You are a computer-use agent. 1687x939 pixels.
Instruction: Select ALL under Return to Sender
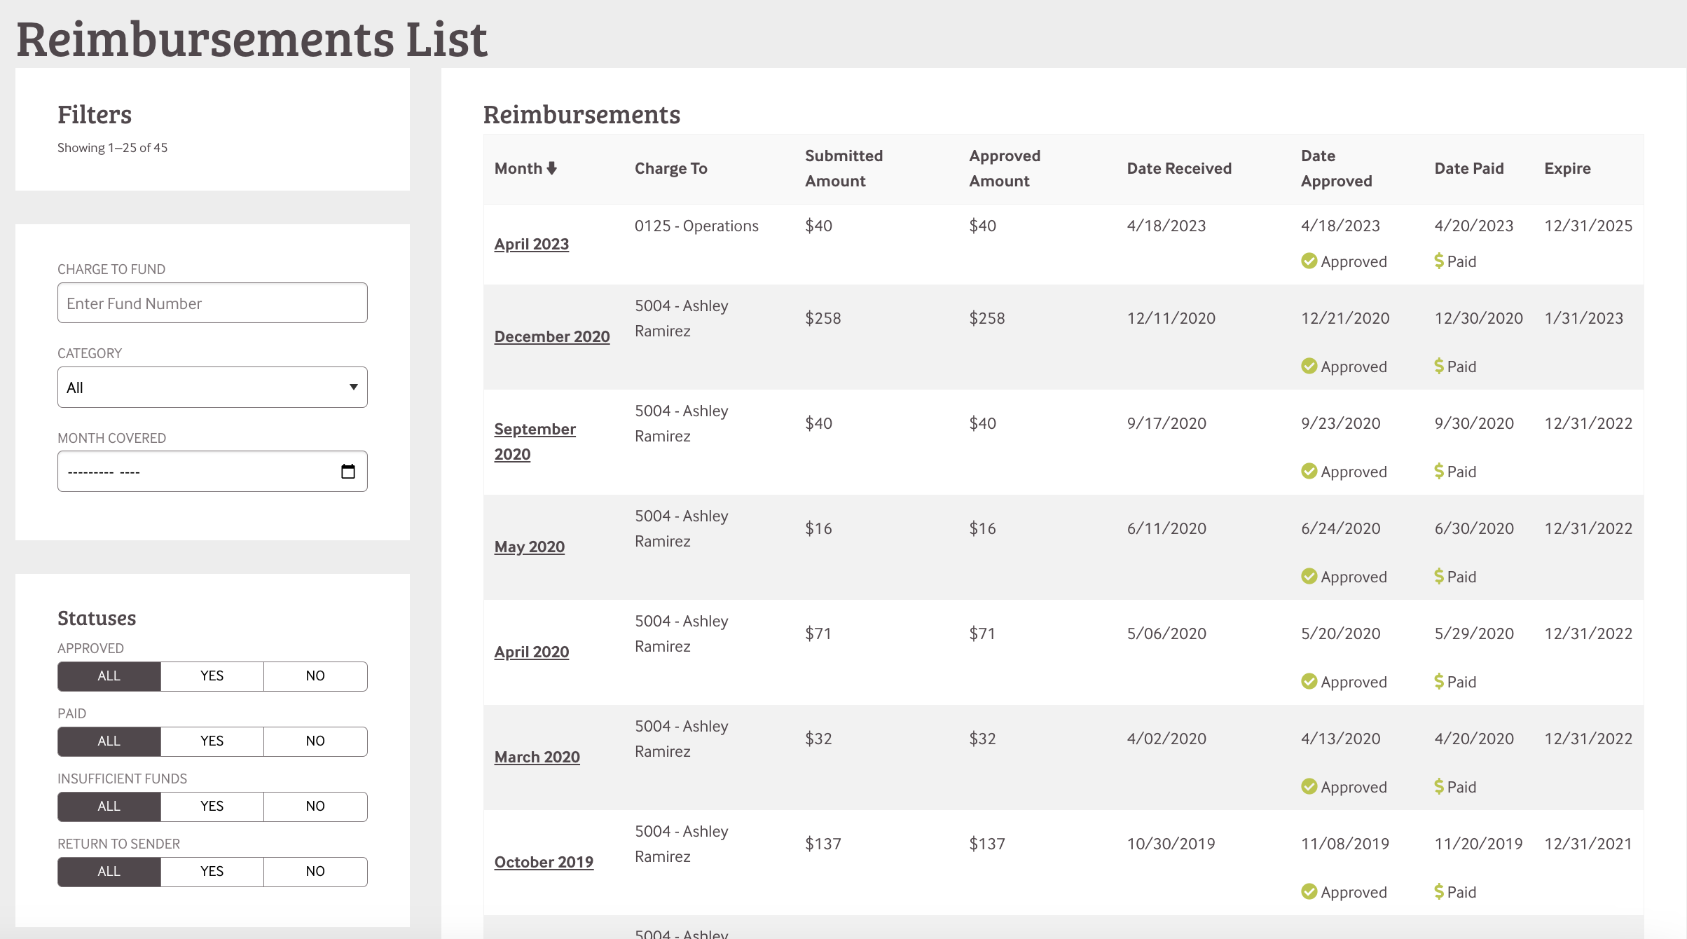[109, 872]
